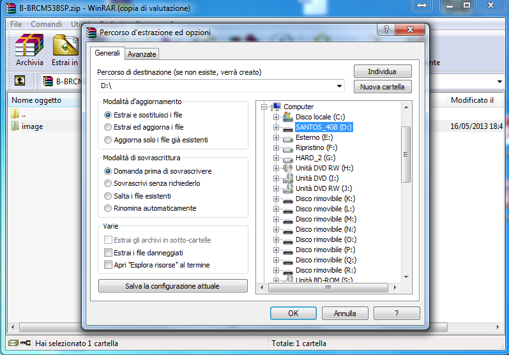Enable Estrai i file danneggiati checkbox
509x355 pixels.
(x=108, y=252)
